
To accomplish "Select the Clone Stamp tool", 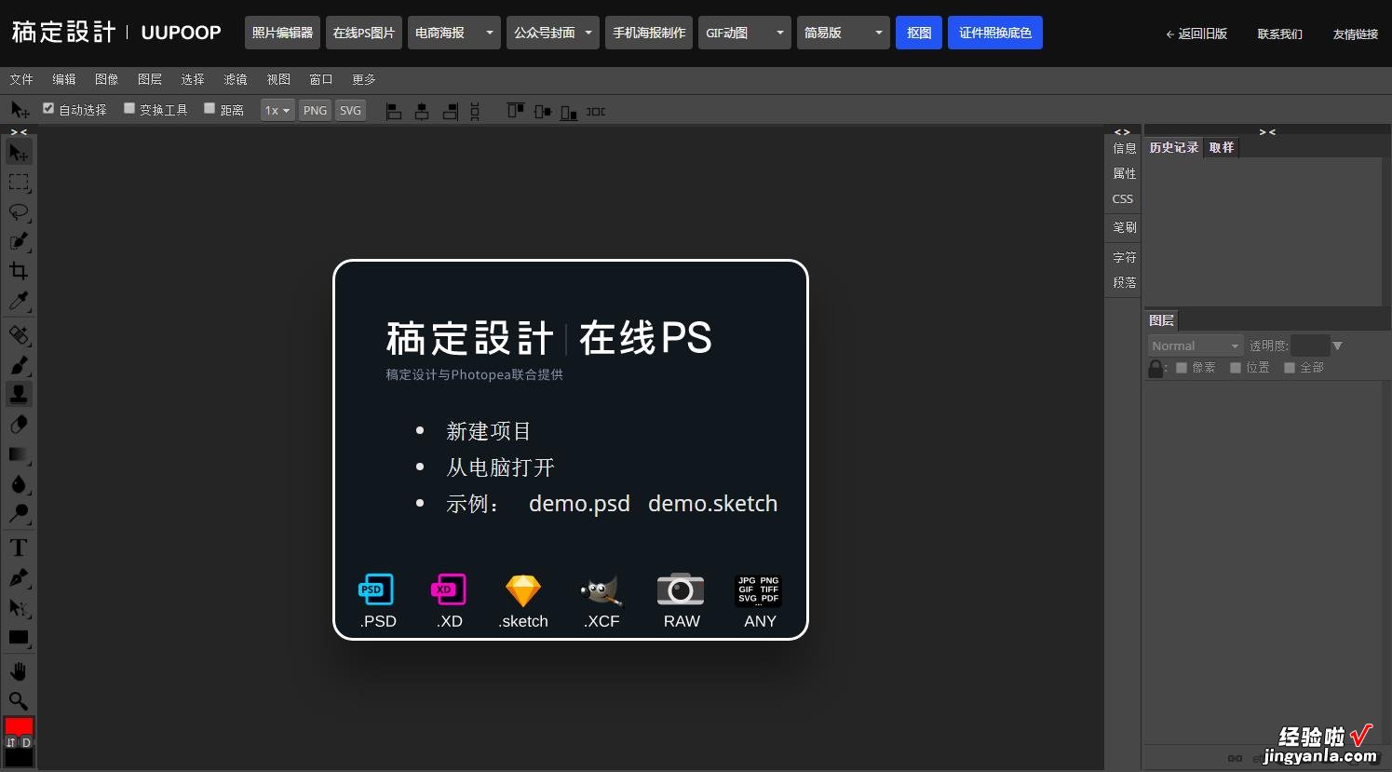I will [x=19, y=394].
